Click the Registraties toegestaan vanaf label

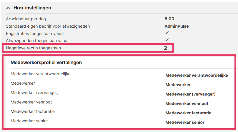(x=35, y=33)
